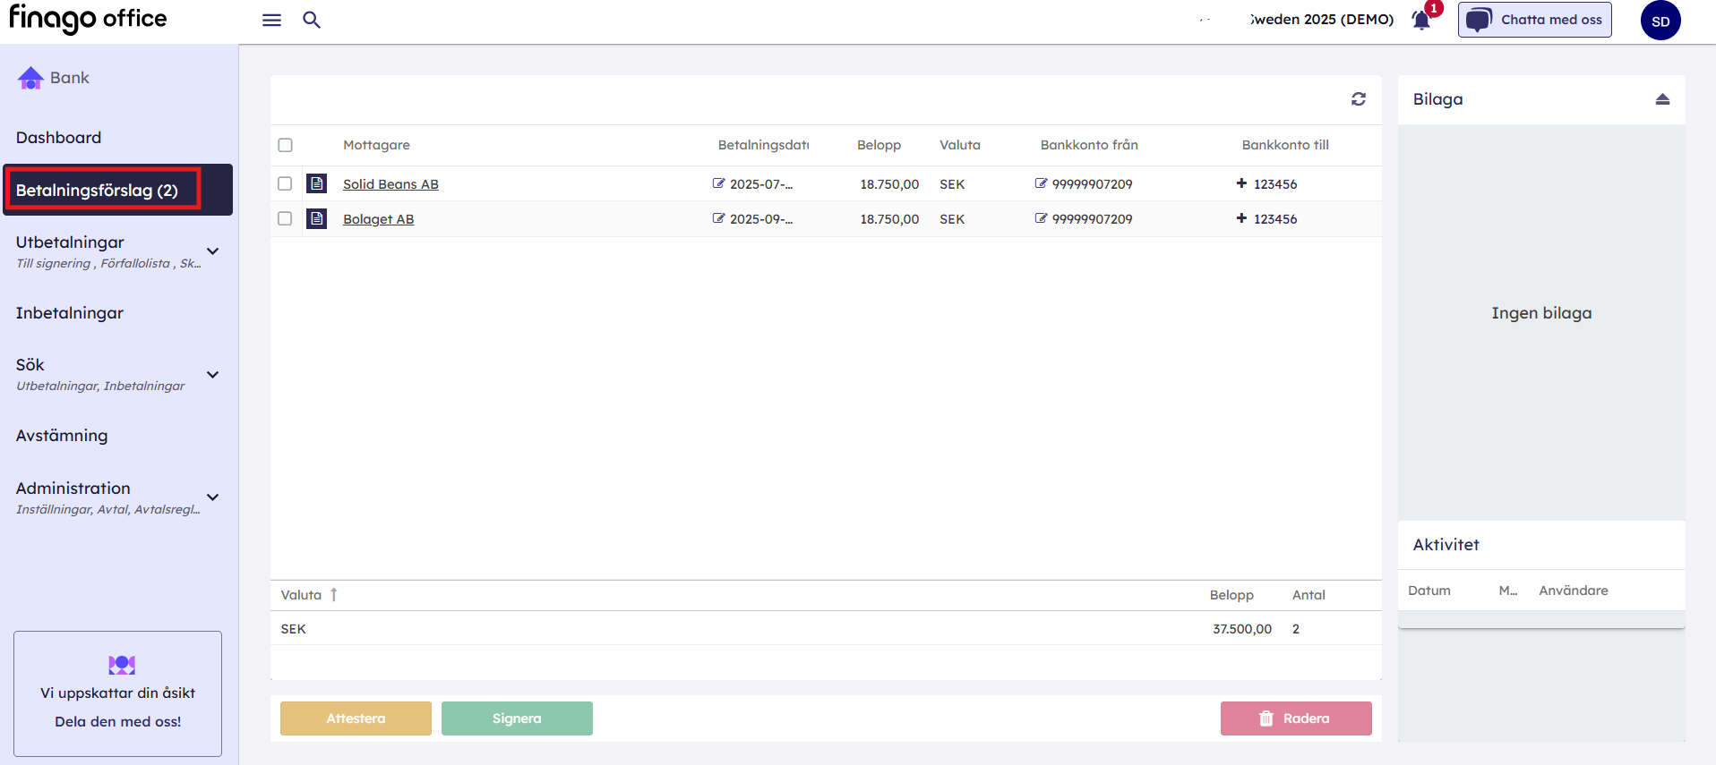Viewport: 1716px width, 765px height.
Task: Add bank account plus for Solid Beans AB
Action: point(1241,183)
